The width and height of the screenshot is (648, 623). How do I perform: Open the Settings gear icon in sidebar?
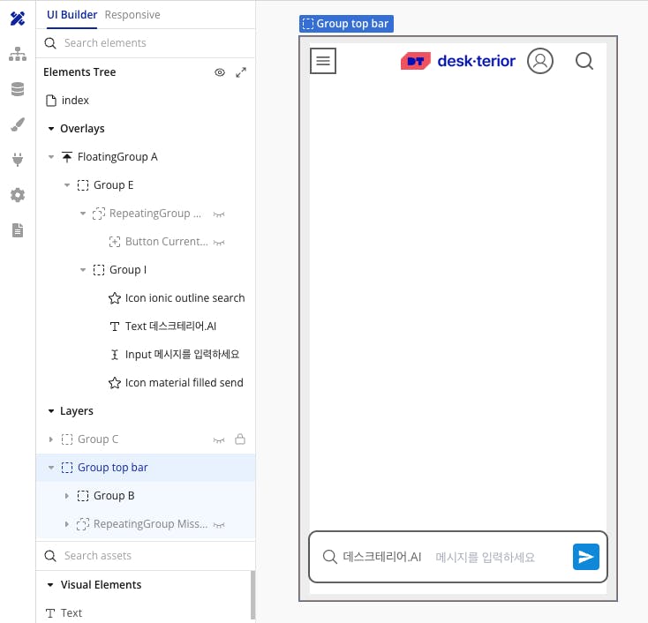click(x=18, y=195)
